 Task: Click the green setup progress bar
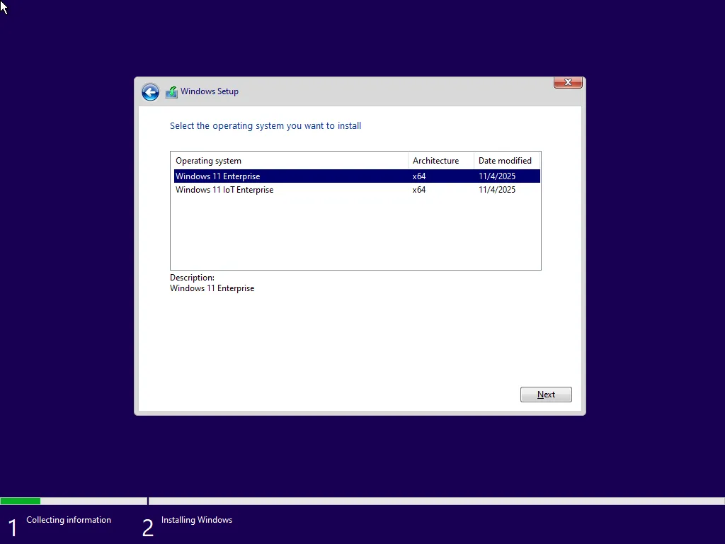click(x=21, y=501)
